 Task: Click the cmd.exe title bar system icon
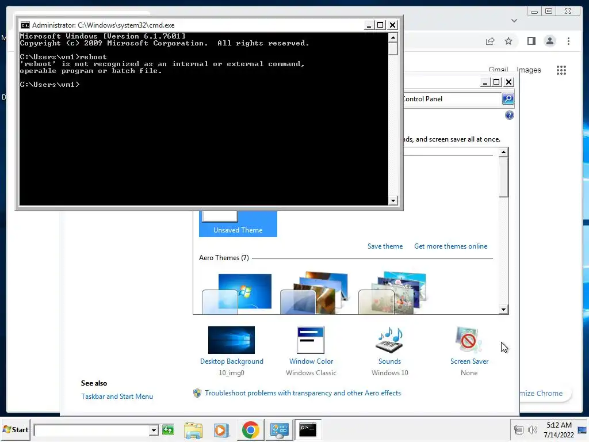[25, 25]
